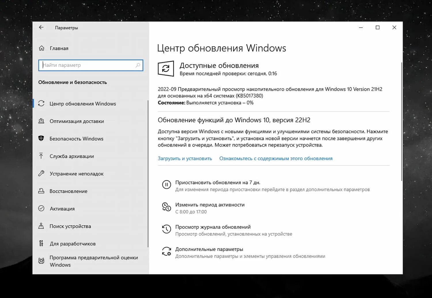Screen dimensions: 432x298
Task: Click the KB5017380 update description text
Action: click(x=270, y=92)
